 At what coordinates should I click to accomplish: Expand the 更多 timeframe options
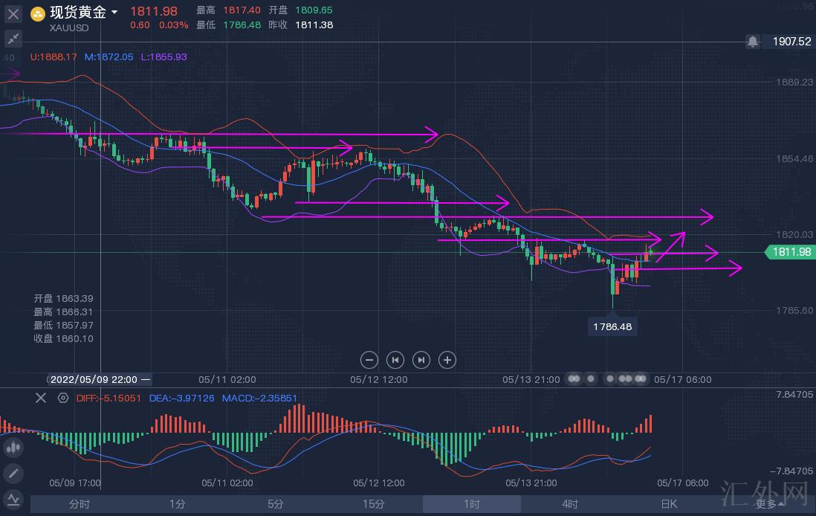pyautogui.click(x=770, y=504)
